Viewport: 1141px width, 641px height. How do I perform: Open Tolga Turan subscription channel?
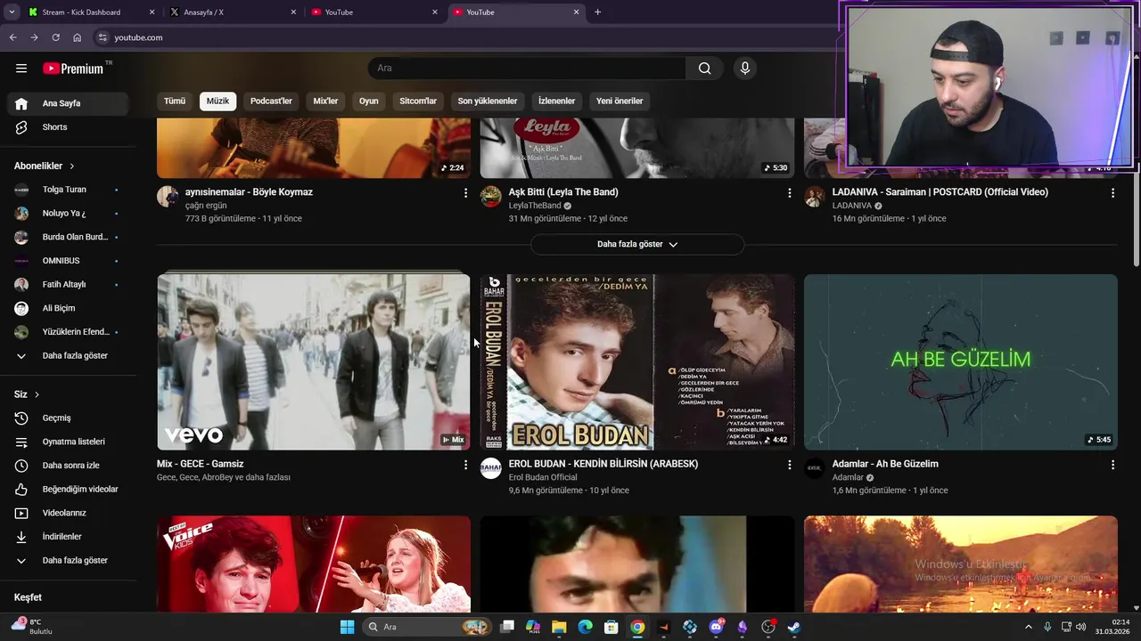pos(68,190)
